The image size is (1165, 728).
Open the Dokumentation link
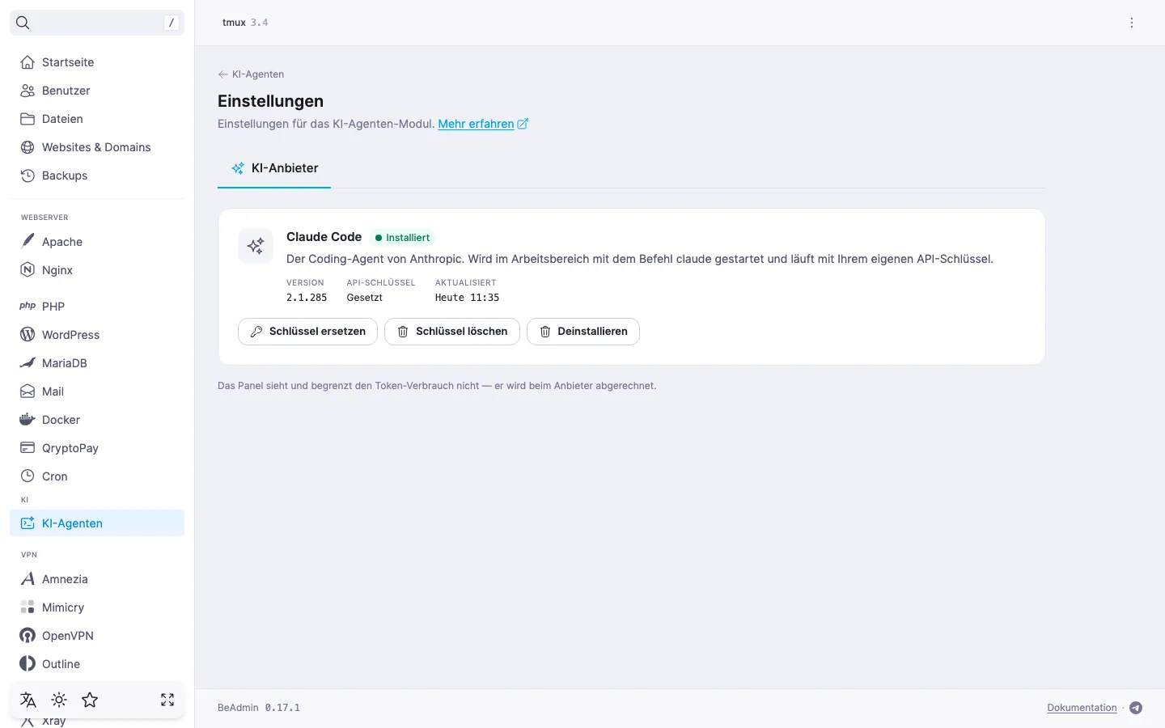coord(1082,708)
